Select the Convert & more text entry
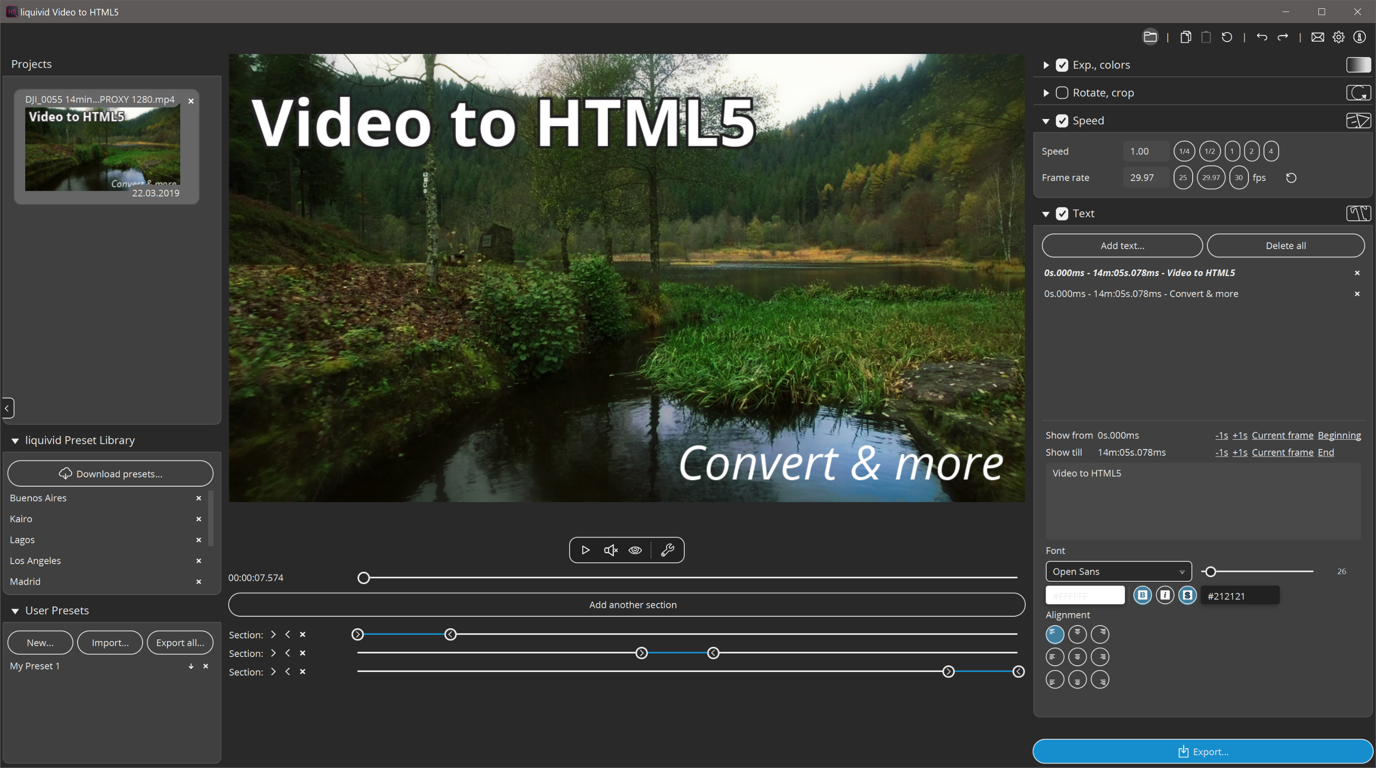This screenshot has height=768, width=1376. (1141, 294)
